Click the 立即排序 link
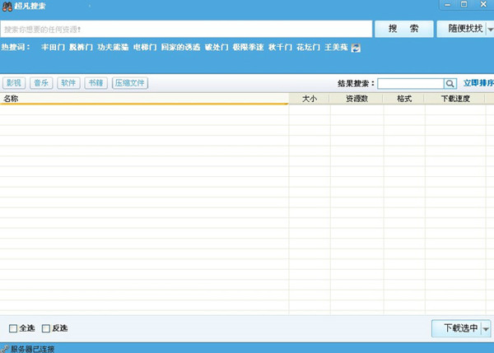 (x=478, y=83)
